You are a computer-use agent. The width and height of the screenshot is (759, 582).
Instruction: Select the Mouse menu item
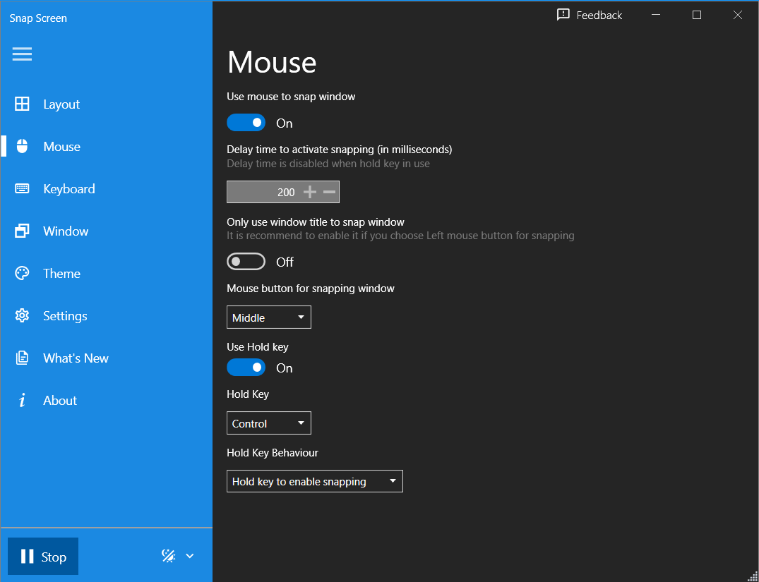click(x=106, y=146)
